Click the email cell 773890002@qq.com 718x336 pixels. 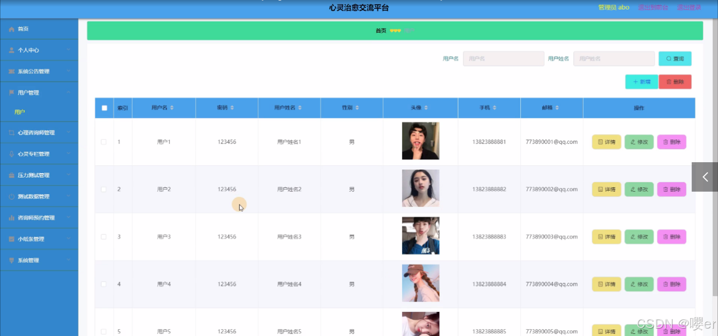tap(551, 190)
